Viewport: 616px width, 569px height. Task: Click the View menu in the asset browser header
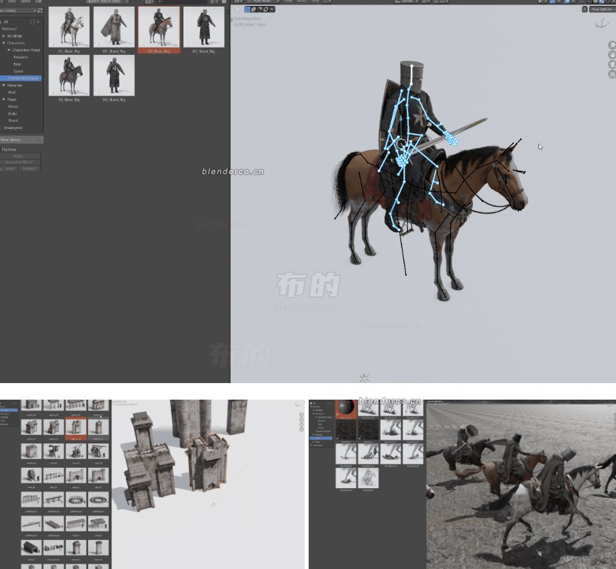(x=12, y=1)
